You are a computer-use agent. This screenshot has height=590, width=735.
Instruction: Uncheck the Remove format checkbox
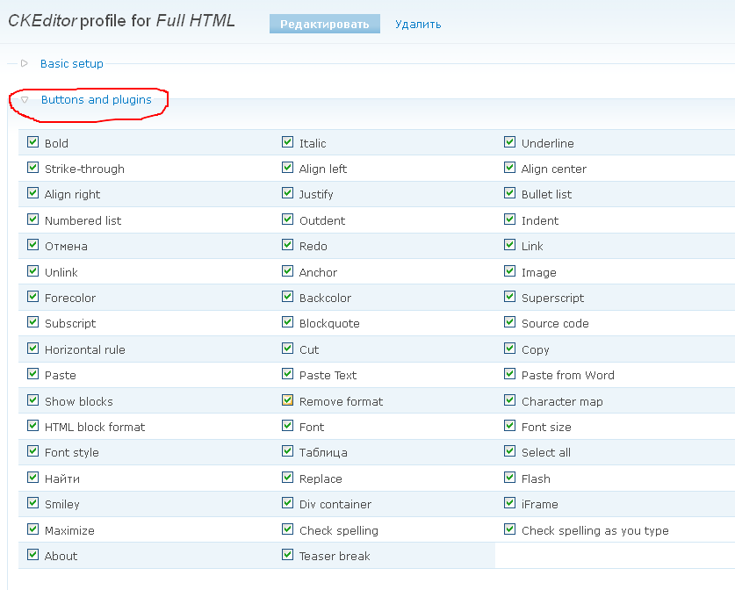[287, 399]
